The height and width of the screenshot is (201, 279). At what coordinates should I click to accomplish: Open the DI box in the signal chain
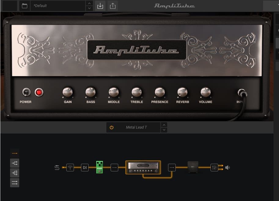[85, 167]
